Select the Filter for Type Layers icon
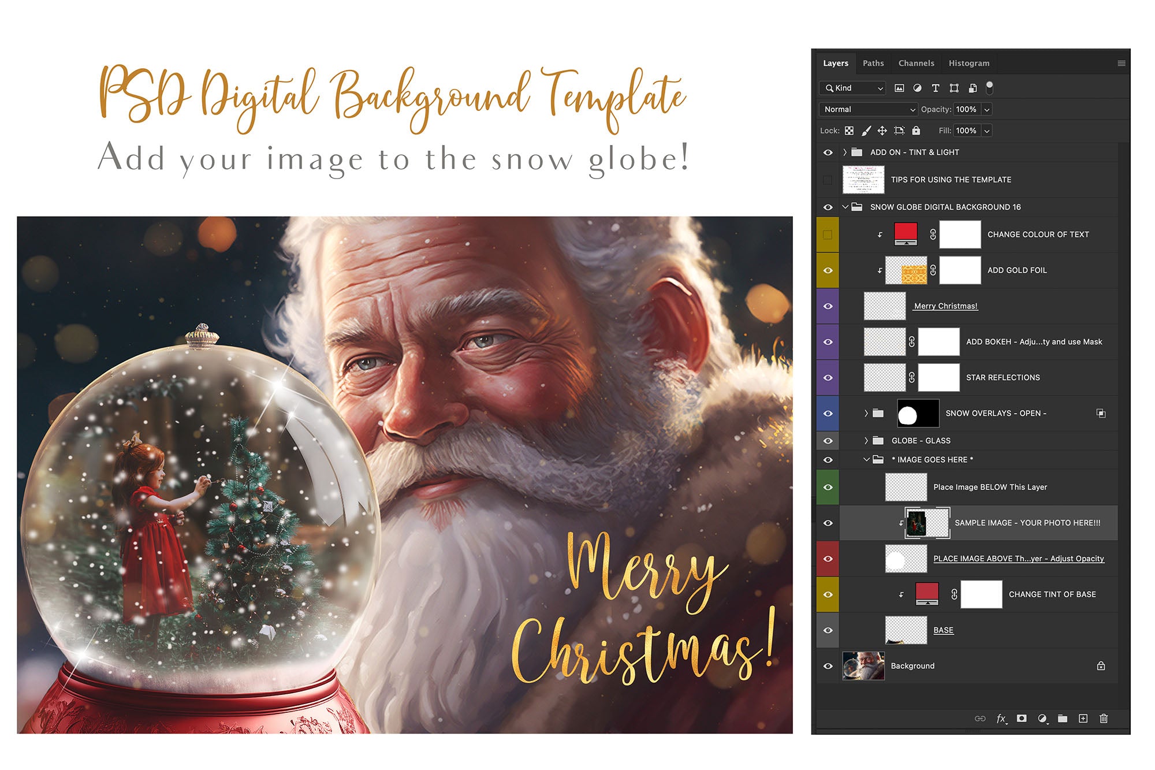 tap(936, 88)
